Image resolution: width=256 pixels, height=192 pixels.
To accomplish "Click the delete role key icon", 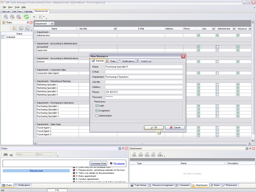I will (27, 28).
